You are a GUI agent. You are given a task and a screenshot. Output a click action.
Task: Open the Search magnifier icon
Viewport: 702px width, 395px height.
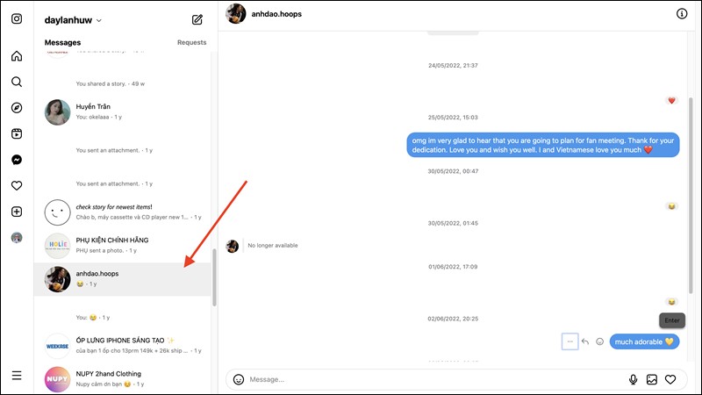pos(17,82)
